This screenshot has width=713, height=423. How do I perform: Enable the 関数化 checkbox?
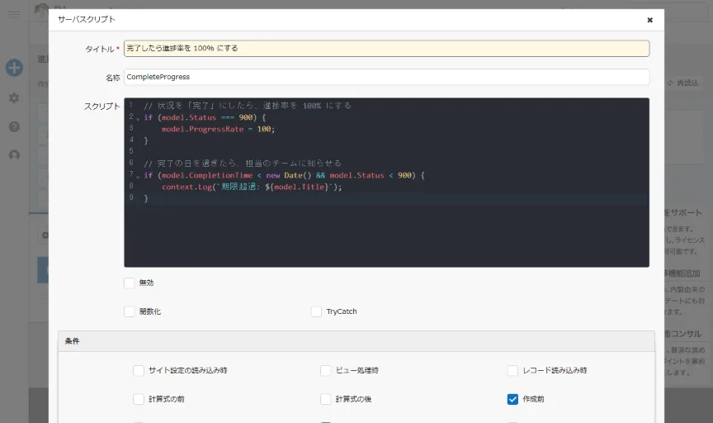coord(129,311)
